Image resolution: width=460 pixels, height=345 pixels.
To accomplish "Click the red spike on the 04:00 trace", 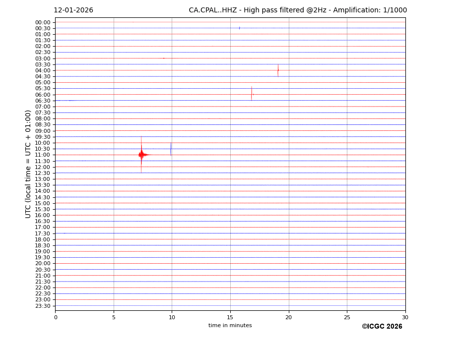I will tap(278, 70).
